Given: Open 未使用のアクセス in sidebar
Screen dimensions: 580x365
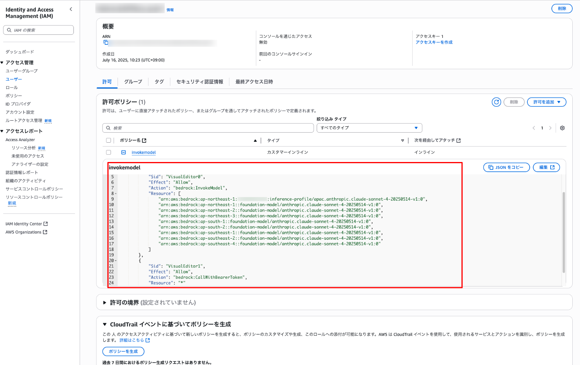Looking at the screenshot, I should point(28,156).
